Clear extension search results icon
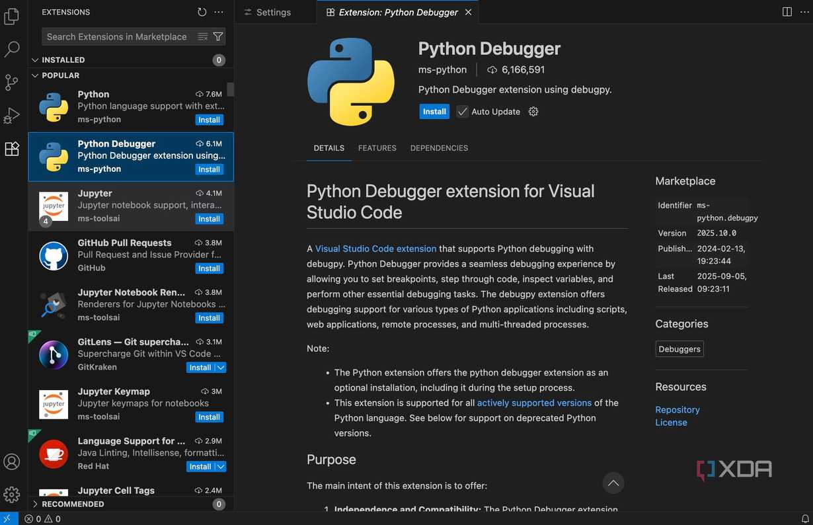The image size is (813, 525). pyautogui.click(x=203, y=37)
